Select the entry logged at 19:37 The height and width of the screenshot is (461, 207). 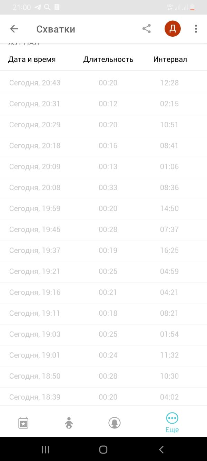[103, 250]
